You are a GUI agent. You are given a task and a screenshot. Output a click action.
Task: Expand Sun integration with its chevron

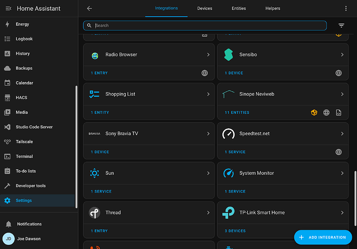pyautogui.click(x=208, y=173)
